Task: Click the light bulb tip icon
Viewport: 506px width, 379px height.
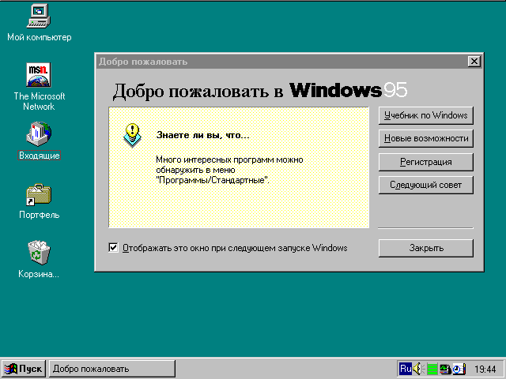Action: [132, 135]
